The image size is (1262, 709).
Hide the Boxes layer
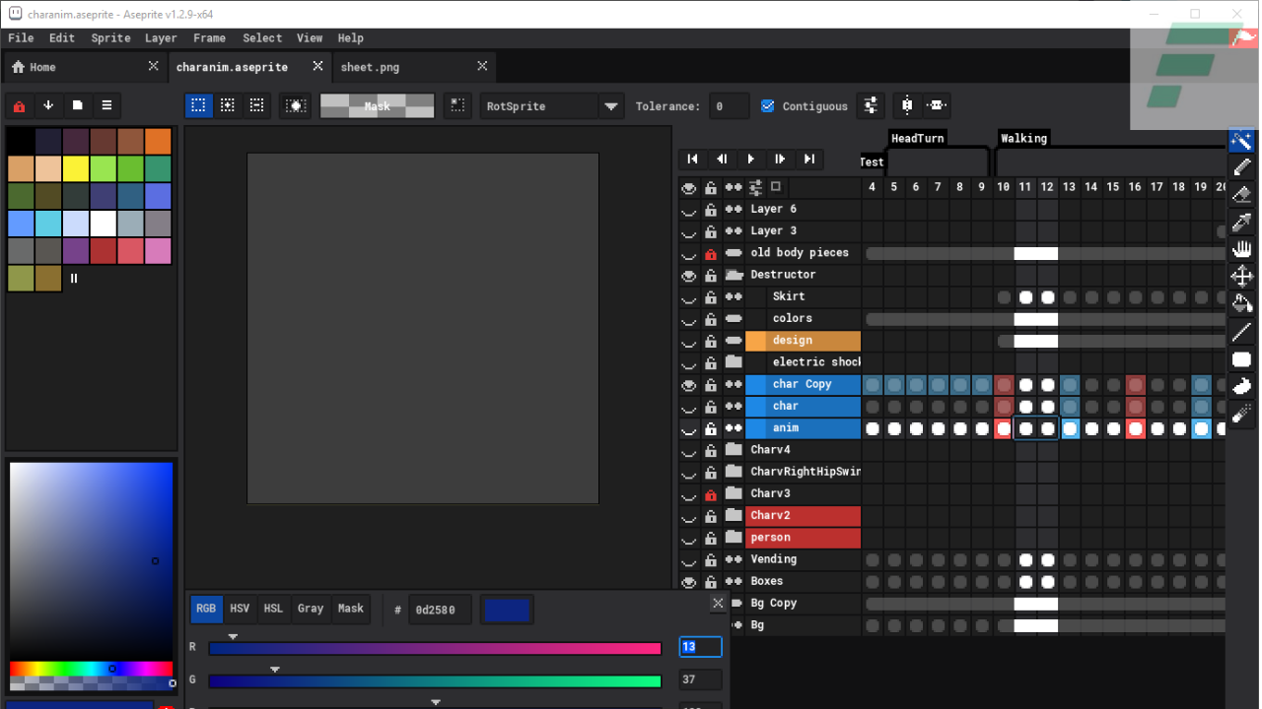[689, 582]
